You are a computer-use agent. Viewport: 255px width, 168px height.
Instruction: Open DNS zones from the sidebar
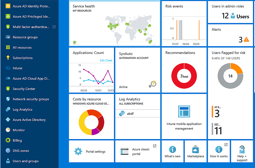pyautogui.click(x=21, y=151)
